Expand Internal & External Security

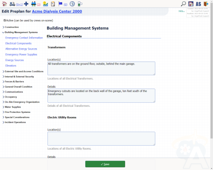(x=18, y=77)
